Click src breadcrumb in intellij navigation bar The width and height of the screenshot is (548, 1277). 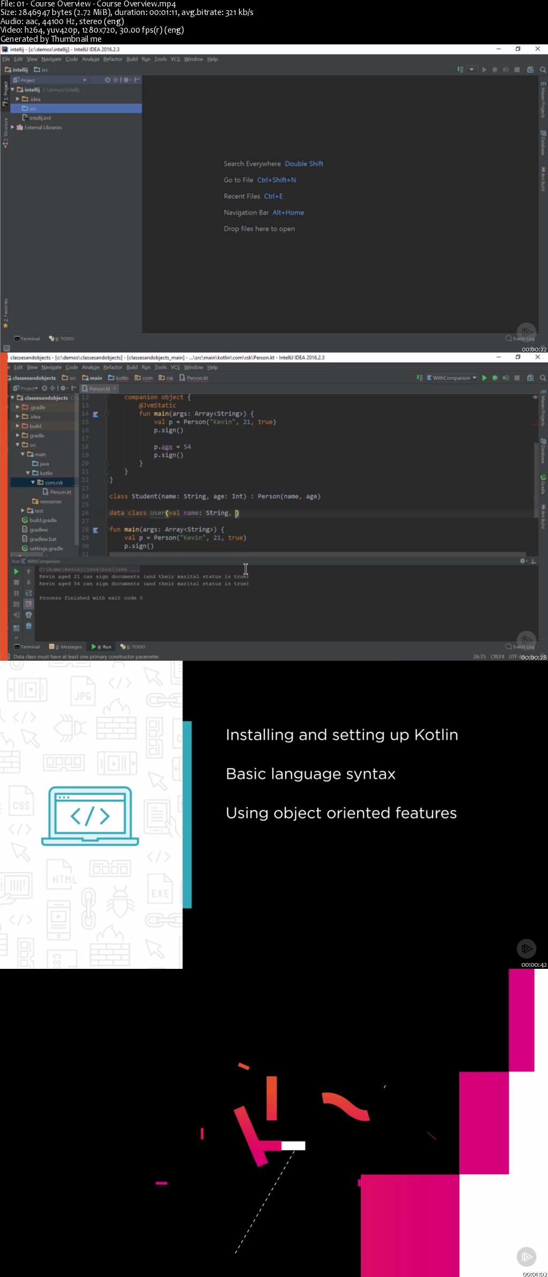tap(41, 70)
